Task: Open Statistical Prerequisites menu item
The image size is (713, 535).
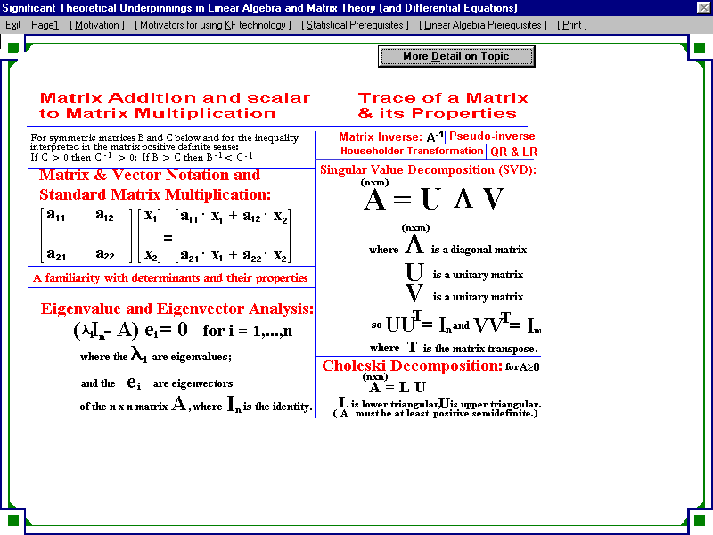Action: click(x=355, y=25)
